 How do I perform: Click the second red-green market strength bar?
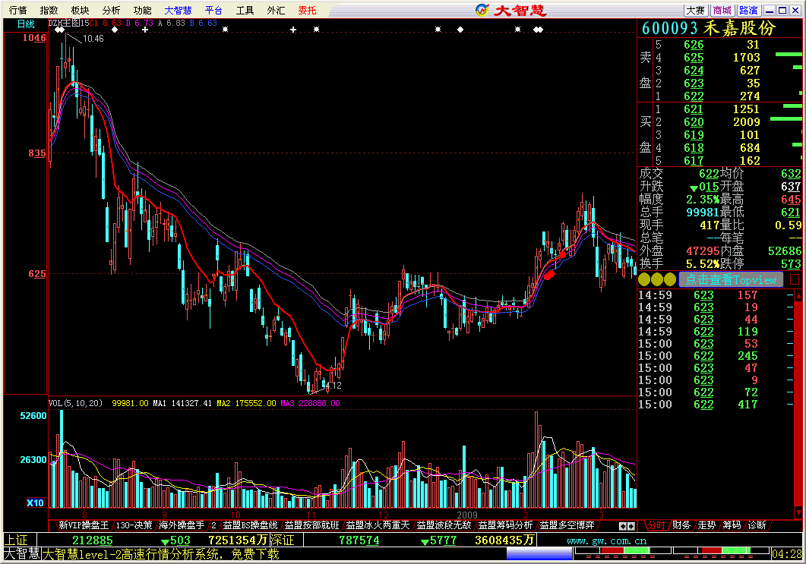tap(721, 550)
